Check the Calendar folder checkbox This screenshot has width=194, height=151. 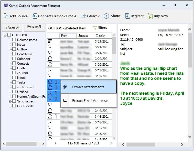click(14, 58)
